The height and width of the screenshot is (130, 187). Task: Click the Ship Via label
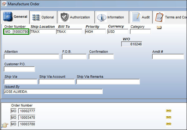pos(11,77)
